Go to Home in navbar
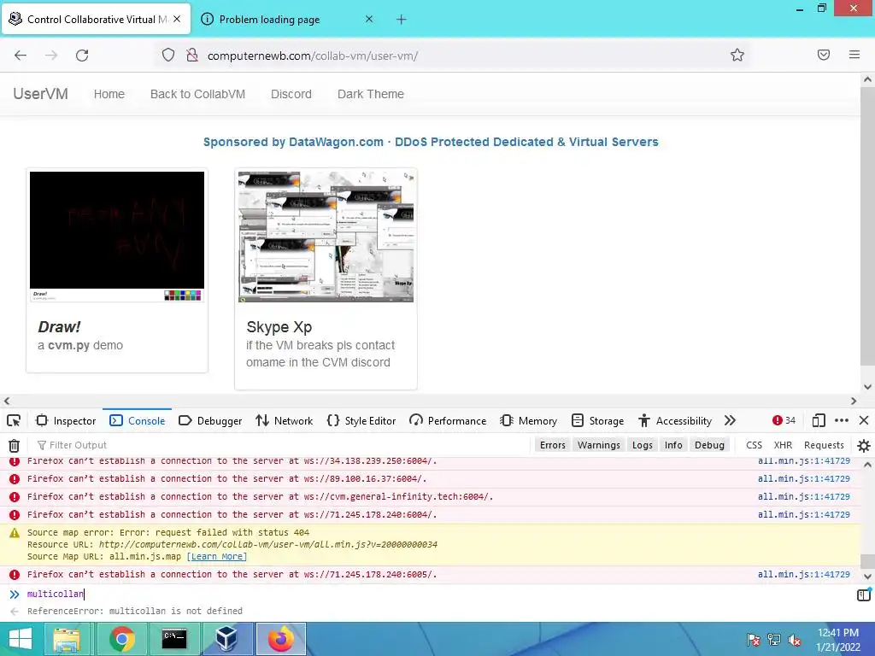 [x=109, y=94]
